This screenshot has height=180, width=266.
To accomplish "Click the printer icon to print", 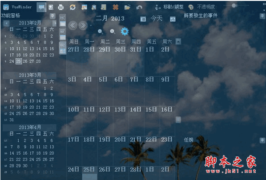I will pyautogui.click(x=61, y=7).
